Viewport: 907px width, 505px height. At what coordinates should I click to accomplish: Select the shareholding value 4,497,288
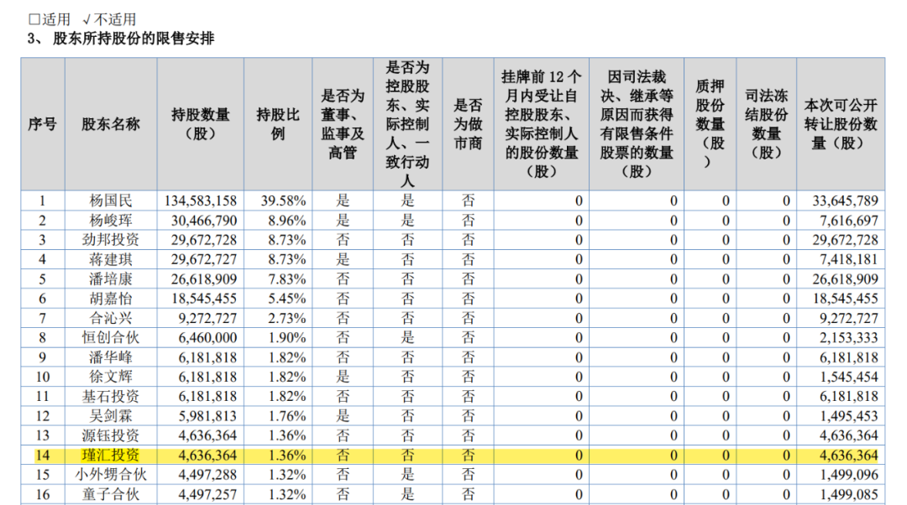point(207,476)
